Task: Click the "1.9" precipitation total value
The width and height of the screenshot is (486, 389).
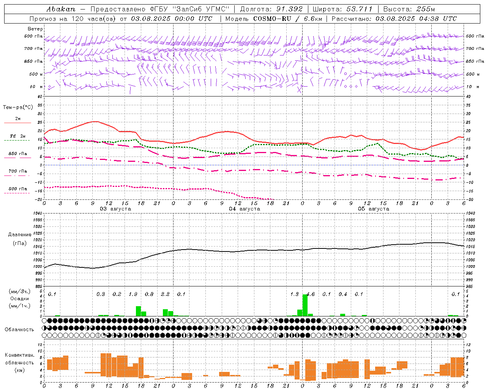Action: (x=133, y=294)
